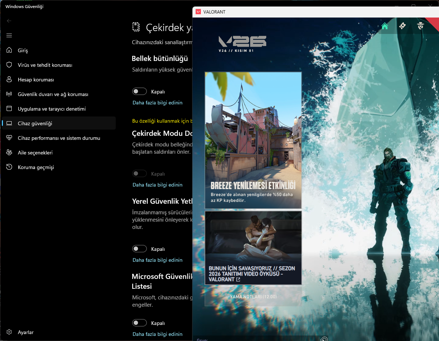Viewport: 439px width, 341px height.
Task: Select the Virüs ve tehdit koruması shield icon
Action: coord(9,65)
